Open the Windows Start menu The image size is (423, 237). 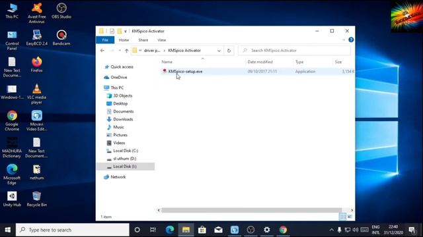pos(8,230)
